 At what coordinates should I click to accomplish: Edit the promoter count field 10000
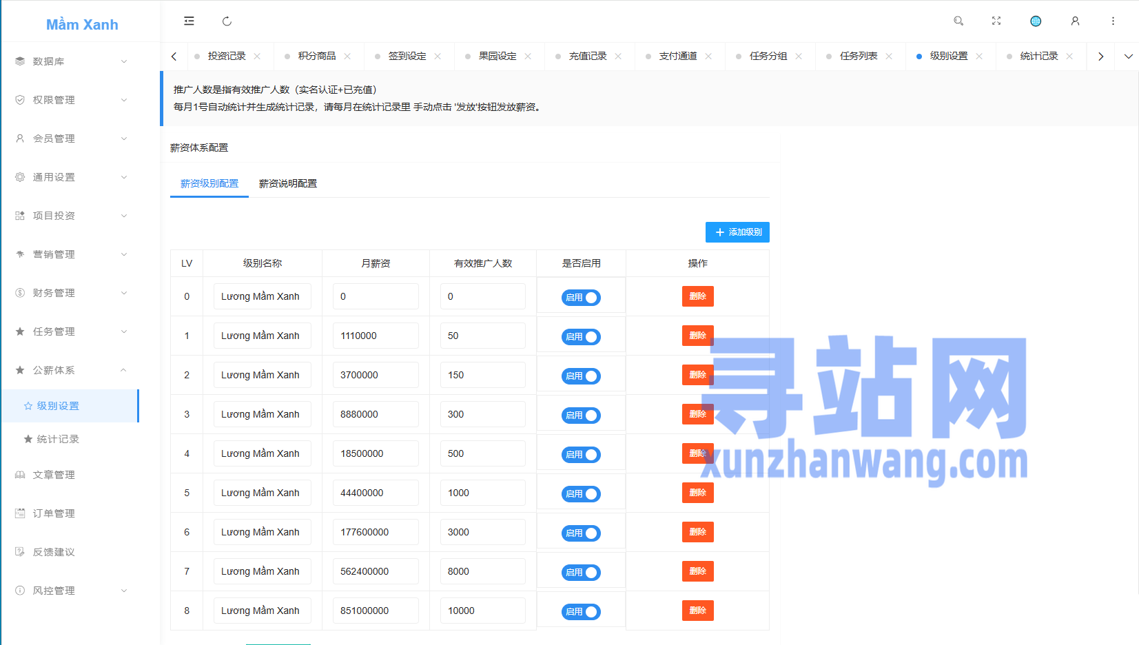(483, 611)
